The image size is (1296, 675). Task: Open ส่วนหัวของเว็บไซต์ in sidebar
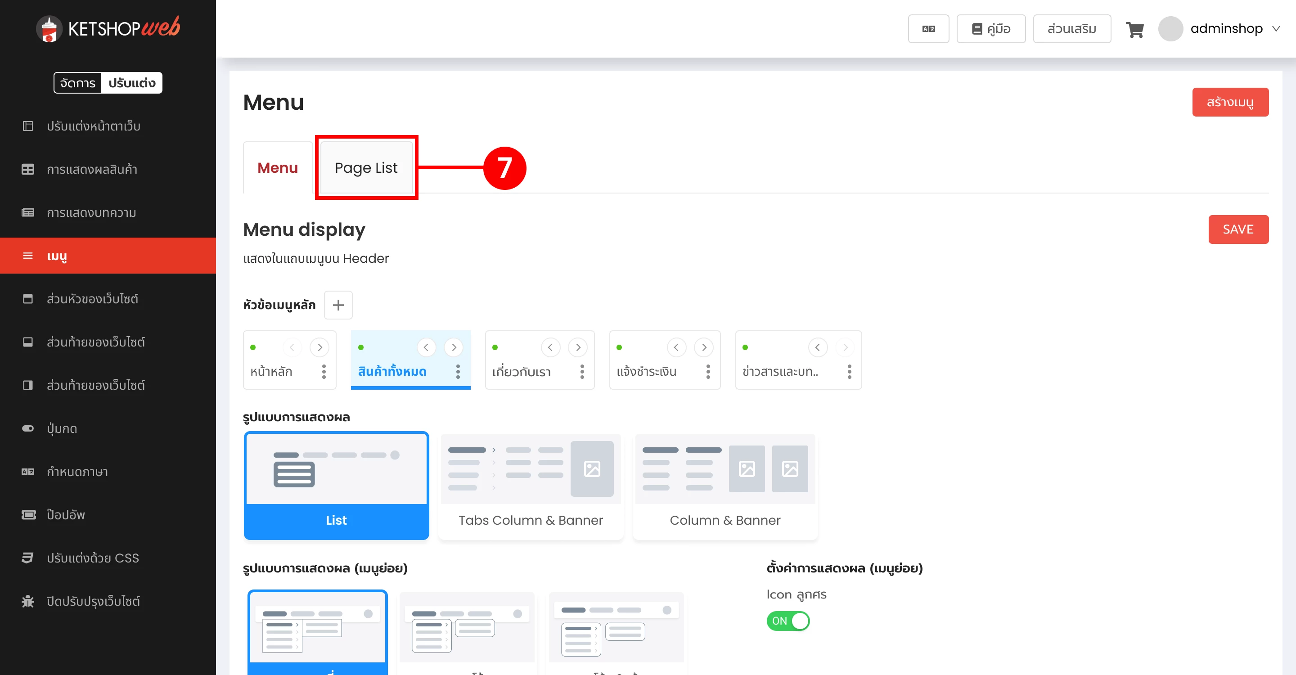coord(108,299)
